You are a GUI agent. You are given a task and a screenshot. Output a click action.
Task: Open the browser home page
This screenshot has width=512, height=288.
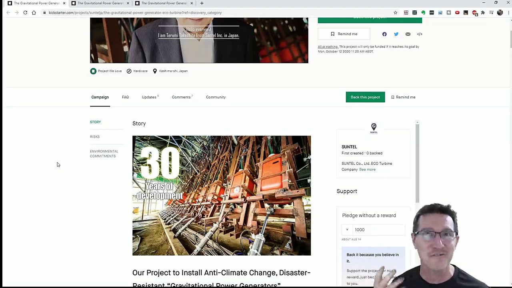coord(34,12)
